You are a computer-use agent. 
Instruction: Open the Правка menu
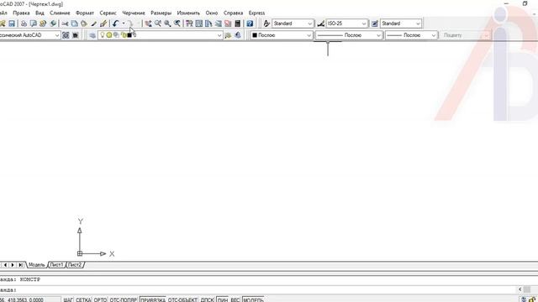[x=21, y=13]
